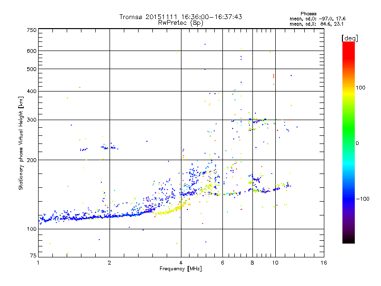381x286 pixels.
Task: Click the x-axis tick label '16'
Action: 324,263
